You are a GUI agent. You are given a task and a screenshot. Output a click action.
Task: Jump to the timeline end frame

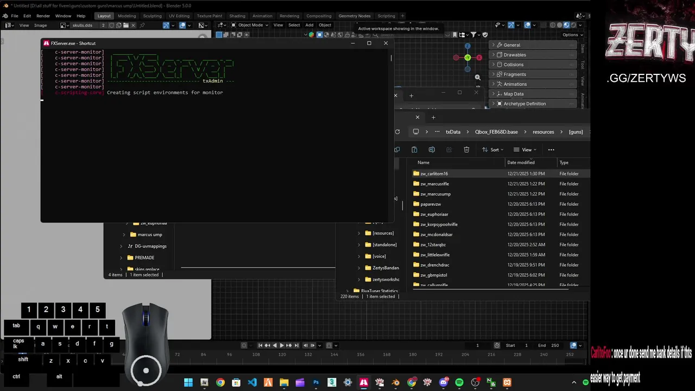pos(296,345)
